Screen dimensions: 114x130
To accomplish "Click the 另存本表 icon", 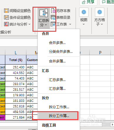I will [53, 11].
